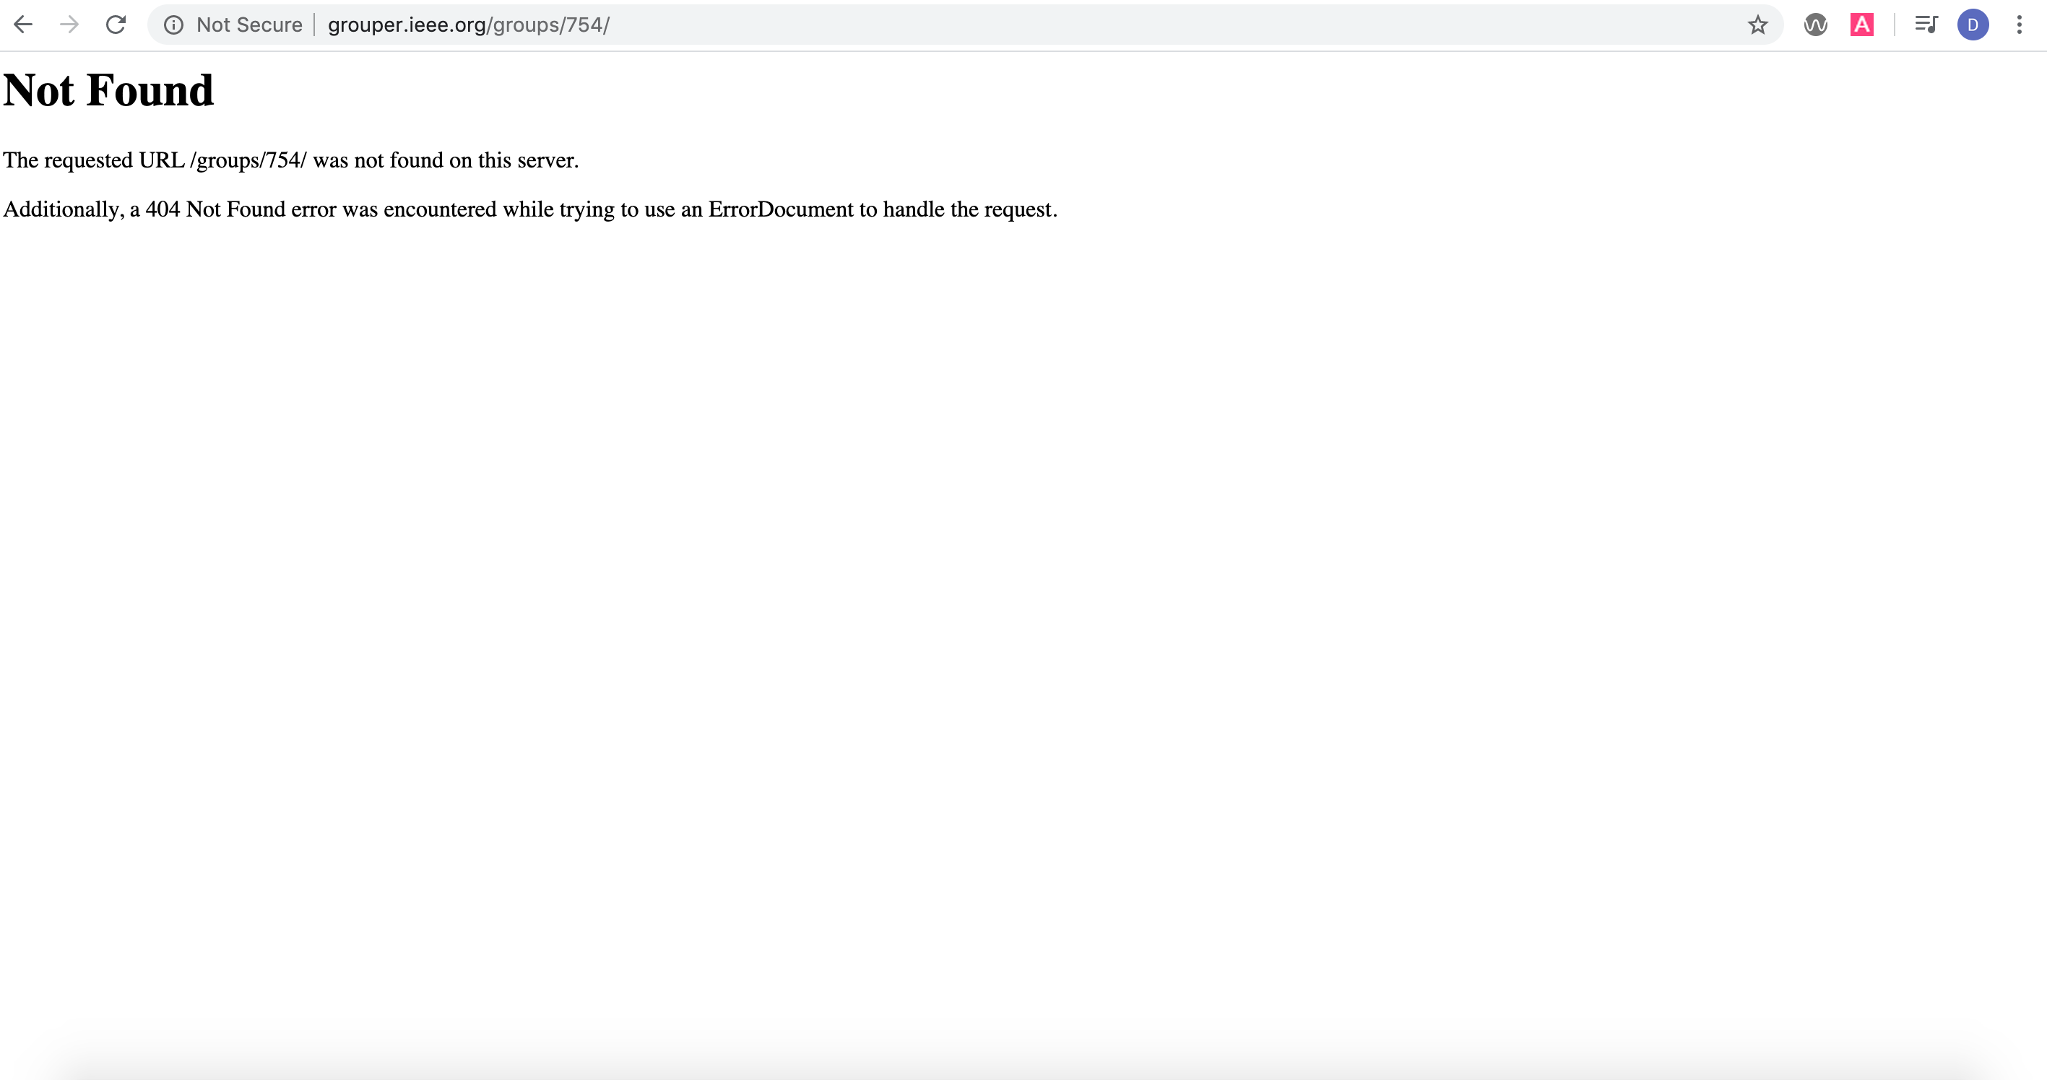The width and height of the screenshot is (2047, 1080).
Task: Reload the current 404 page
Action: [116, 25]
